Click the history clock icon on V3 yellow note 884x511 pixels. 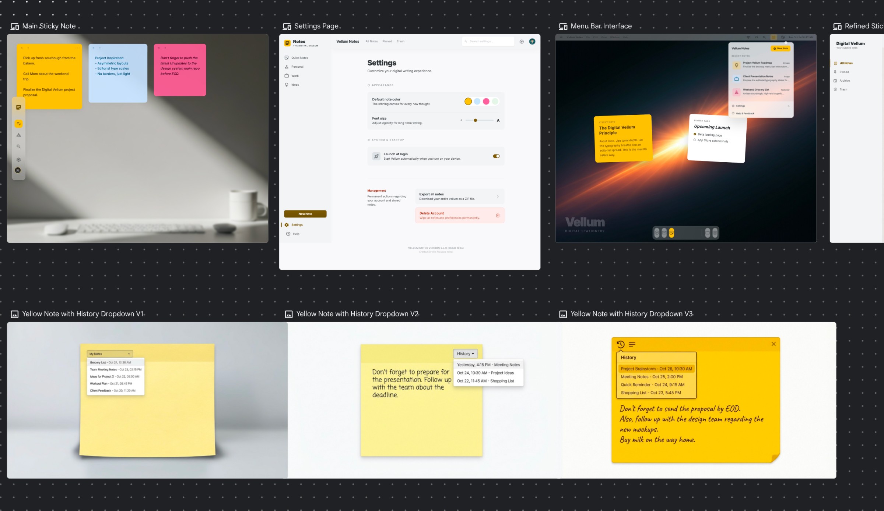(x=621, y=344)
